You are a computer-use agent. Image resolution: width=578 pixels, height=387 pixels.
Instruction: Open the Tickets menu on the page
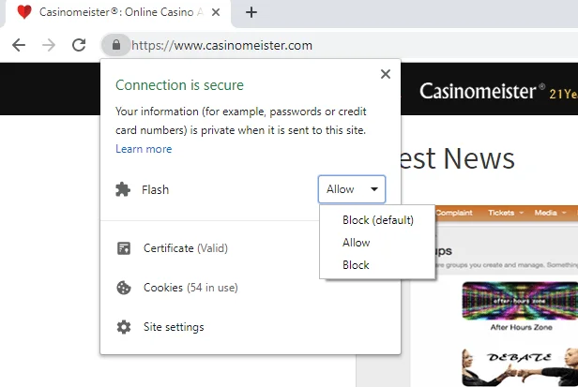pyautogui.click(x=506, y=213)
